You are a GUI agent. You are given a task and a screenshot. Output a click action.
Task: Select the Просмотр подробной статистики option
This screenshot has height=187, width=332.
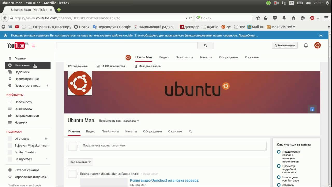[279, 166]
